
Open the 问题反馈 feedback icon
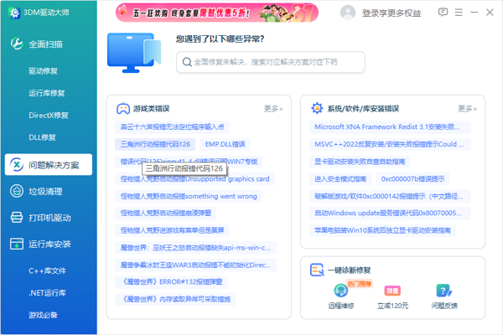tap(444, 291)
